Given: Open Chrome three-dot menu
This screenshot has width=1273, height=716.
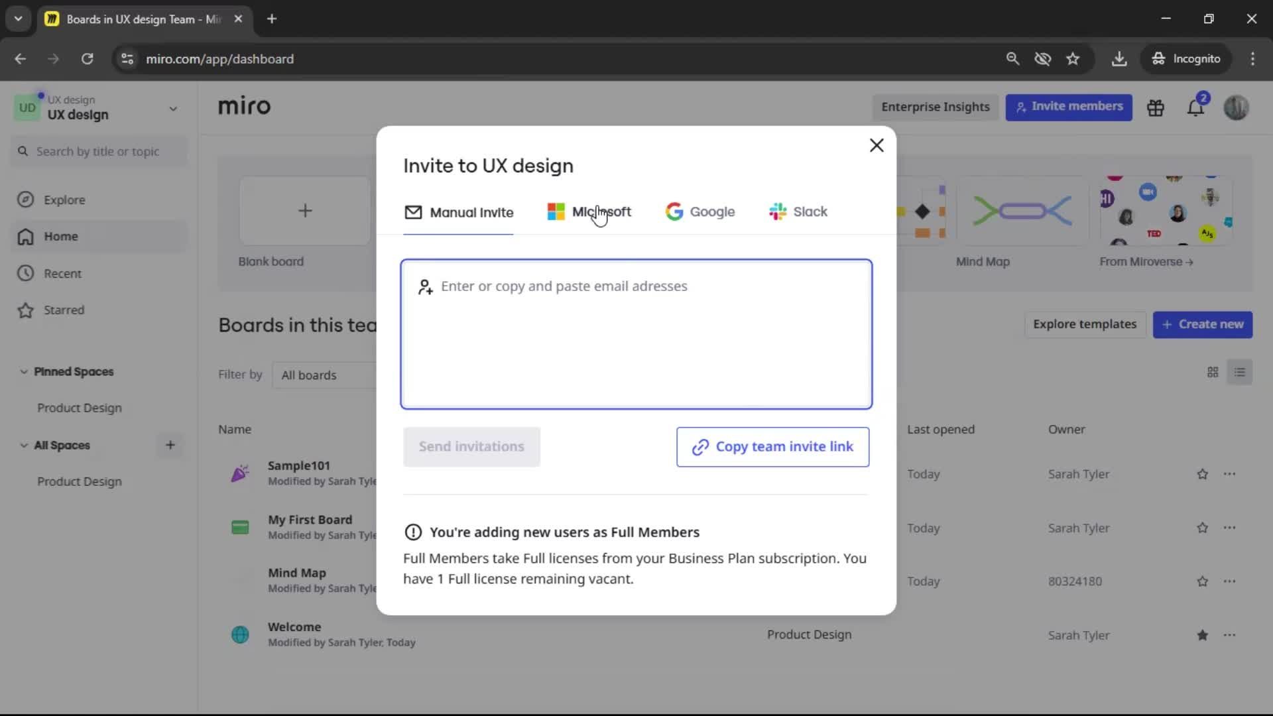Looking at the screenshot, I should click(1252, 59).
